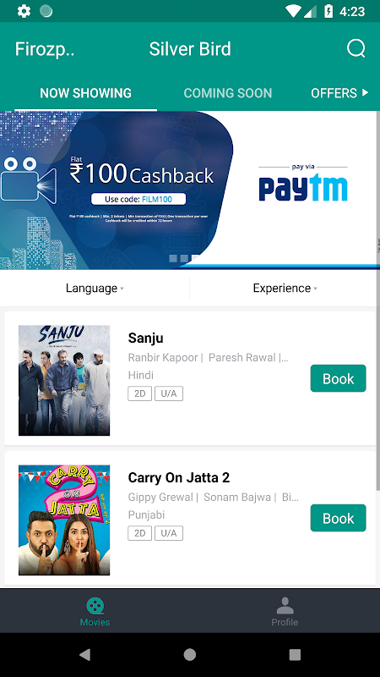Image resolution: width=380 pixels, height=677 pixels.
Task: Open the Movies tab icon
Action: tap(95, 606)
